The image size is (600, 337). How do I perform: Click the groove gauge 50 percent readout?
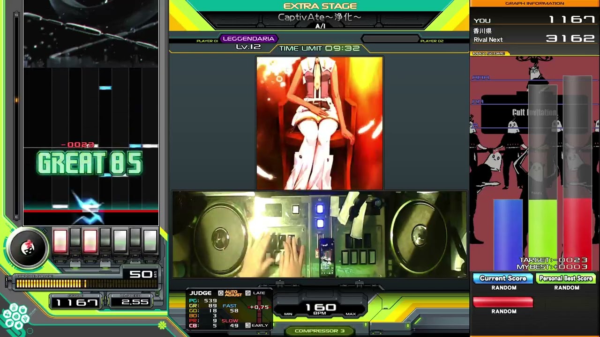(x=141, y=274)
